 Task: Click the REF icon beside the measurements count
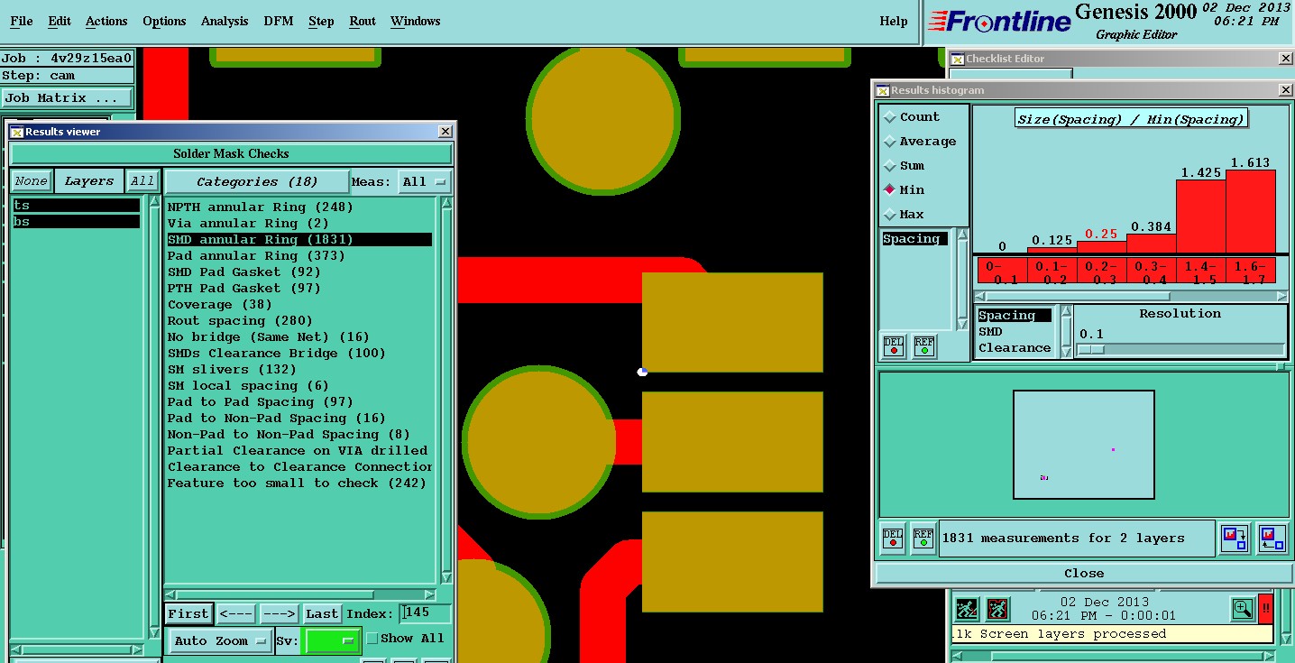(x=923, y=539)
